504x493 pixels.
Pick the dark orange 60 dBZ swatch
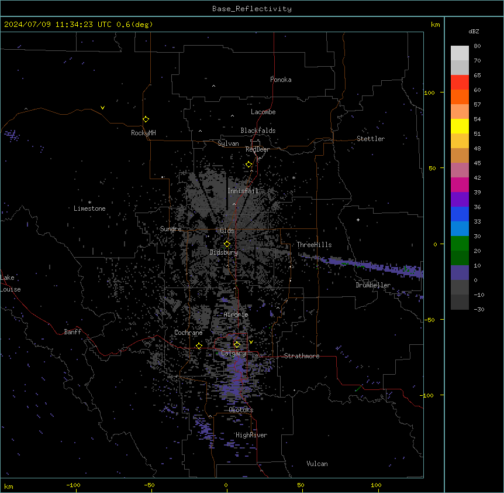460,97
